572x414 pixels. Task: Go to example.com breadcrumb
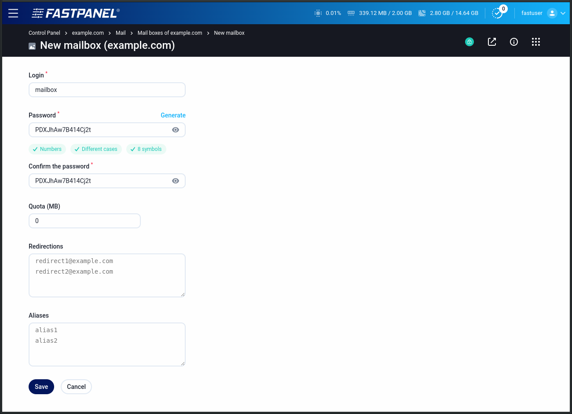click(88, 33)
